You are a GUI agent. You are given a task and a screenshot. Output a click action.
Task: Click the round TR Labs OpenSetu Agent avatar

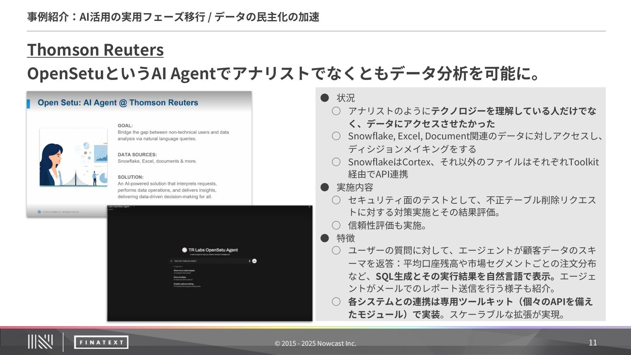pos(184,250)
